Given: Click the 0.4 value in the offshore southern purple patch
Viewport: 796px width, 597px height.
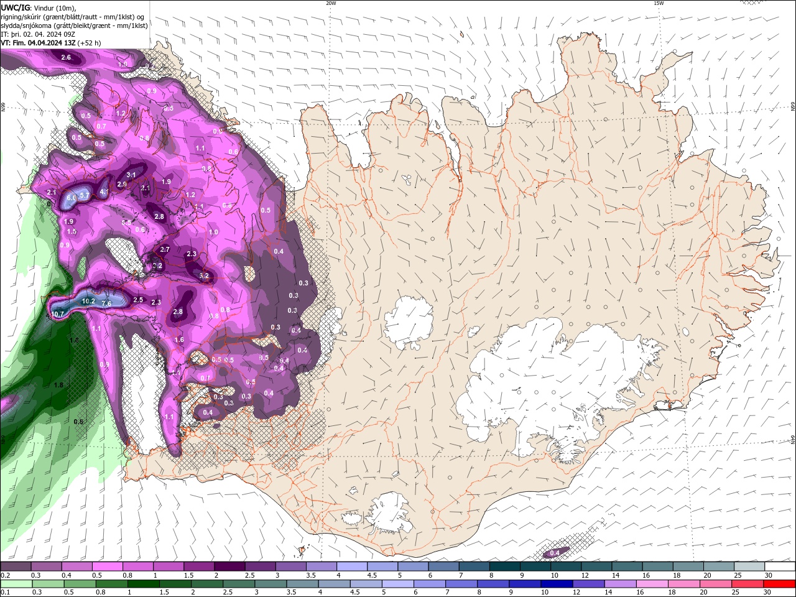Looking at the screenshot, I should pos(555,552).
